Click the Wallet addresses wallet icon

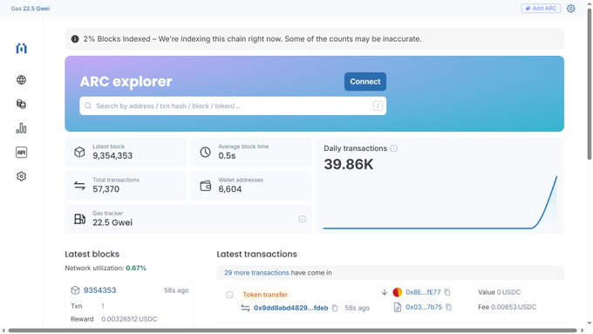[205, 186]
